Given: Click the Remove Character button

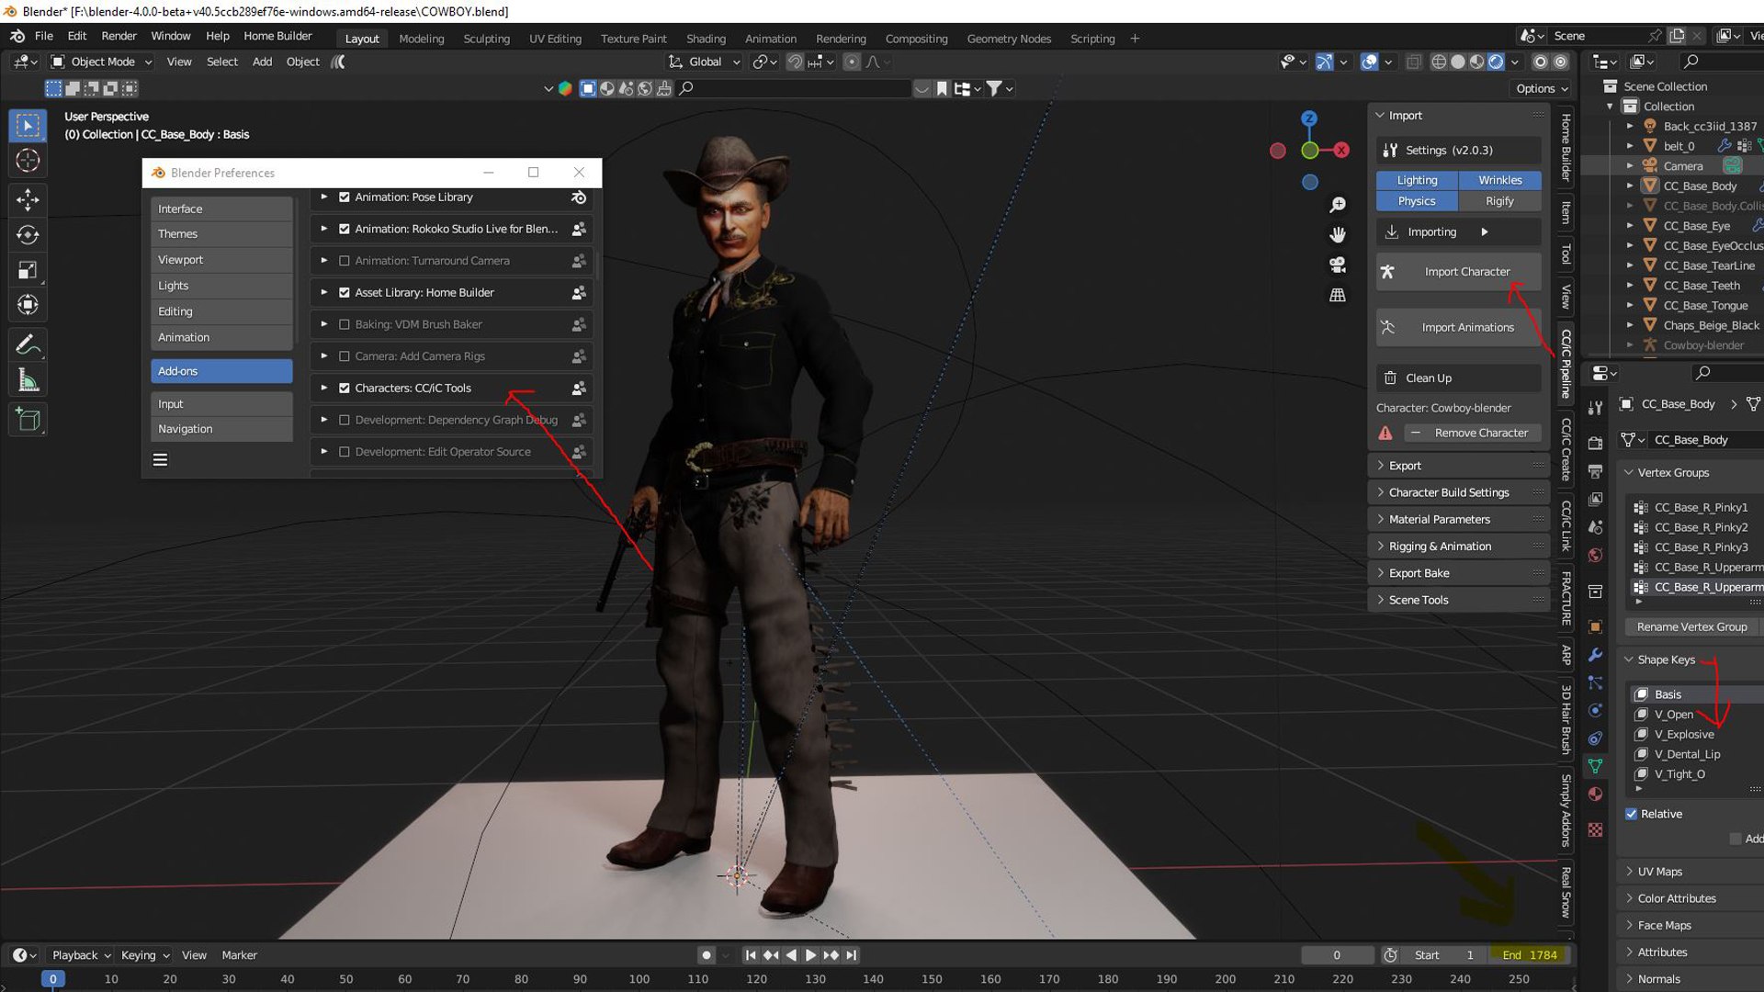Looking at the screenshot, I should [x=1471, y=434].
